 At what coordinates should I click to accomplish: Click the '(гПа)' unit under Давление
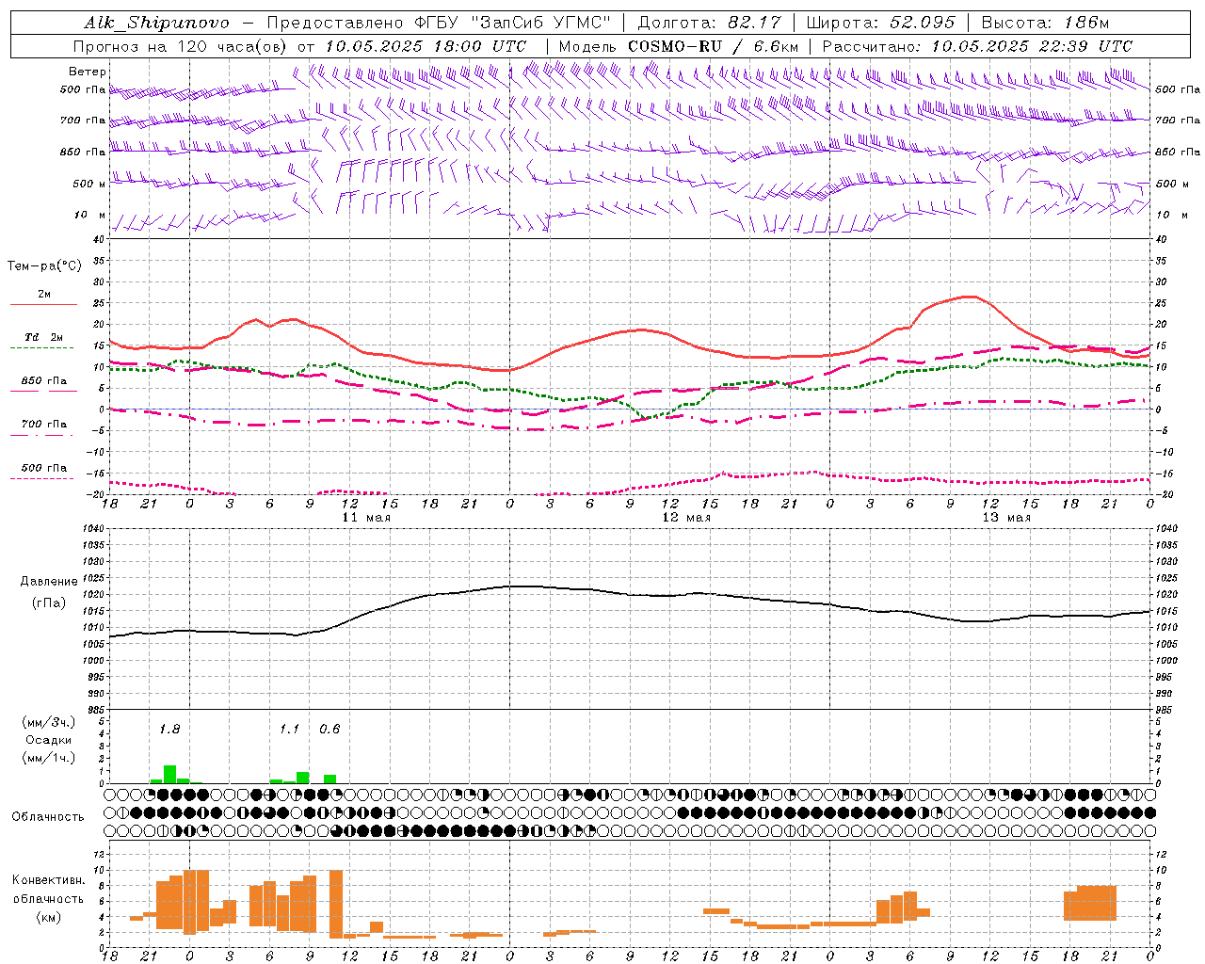click(x=47, y=603)
